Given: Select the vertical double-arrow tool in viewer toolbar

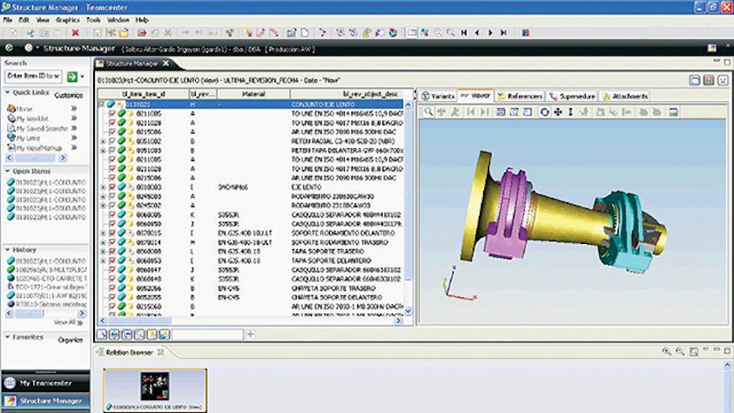Looking at the screenshot, I should [x=570, y=112].
